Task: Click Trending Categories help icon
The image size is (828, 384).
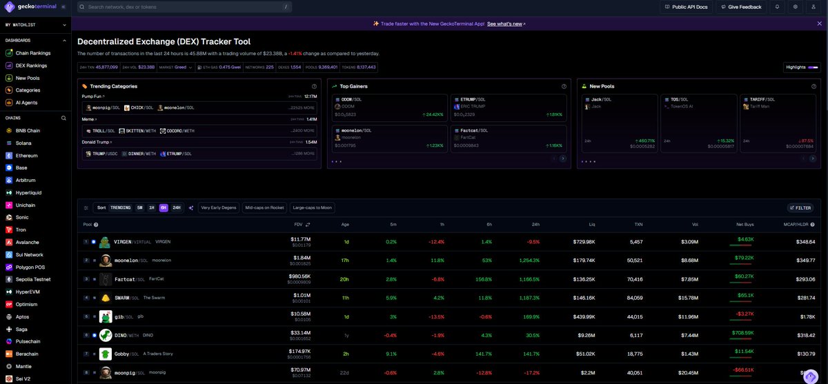Action: tap(314, 86)
